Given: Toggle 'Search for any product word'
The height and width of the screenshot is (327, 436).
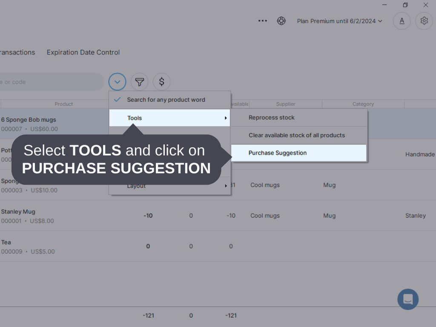Looking at the screenshot, I should (x=166, y=100).
